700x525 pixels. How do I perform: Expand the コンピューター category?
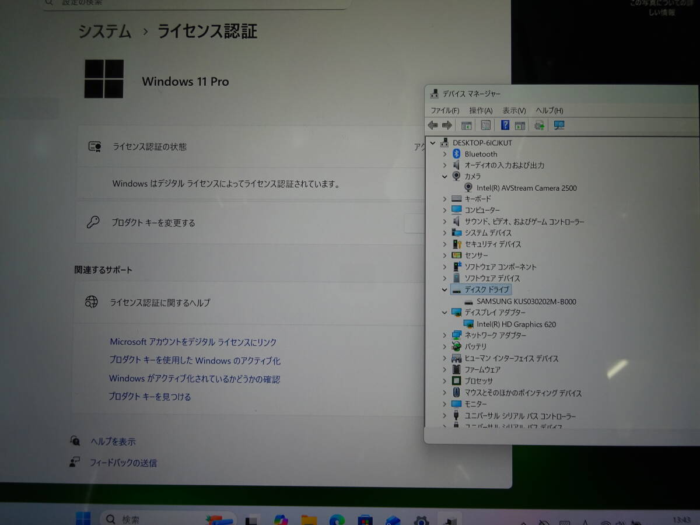pyautogui.click(x=444, y=210)
